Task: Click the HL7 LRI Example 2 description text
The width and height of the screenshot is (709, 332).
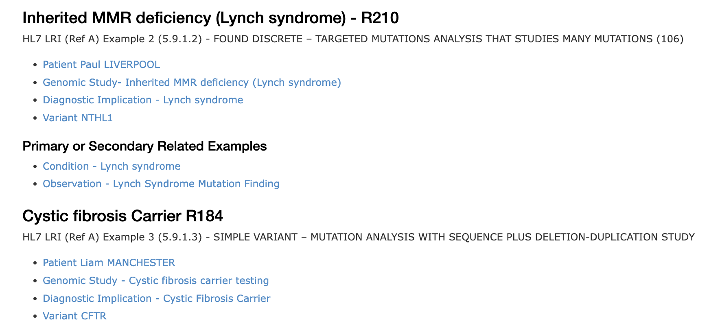Action: (353, 39)
